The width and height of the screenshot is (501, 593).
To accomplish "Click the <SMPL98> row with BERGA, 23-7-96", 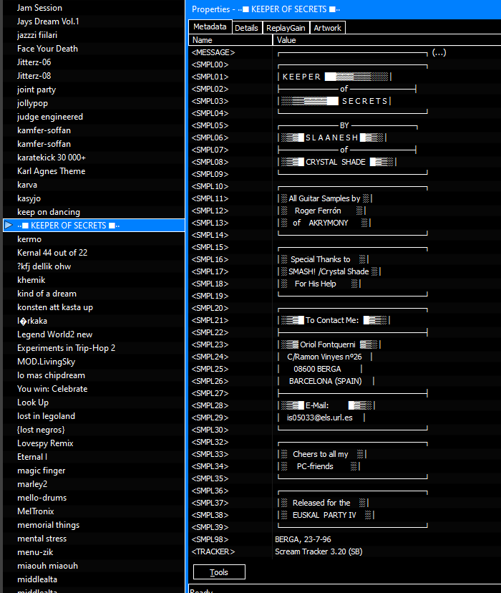I will 210,539.
